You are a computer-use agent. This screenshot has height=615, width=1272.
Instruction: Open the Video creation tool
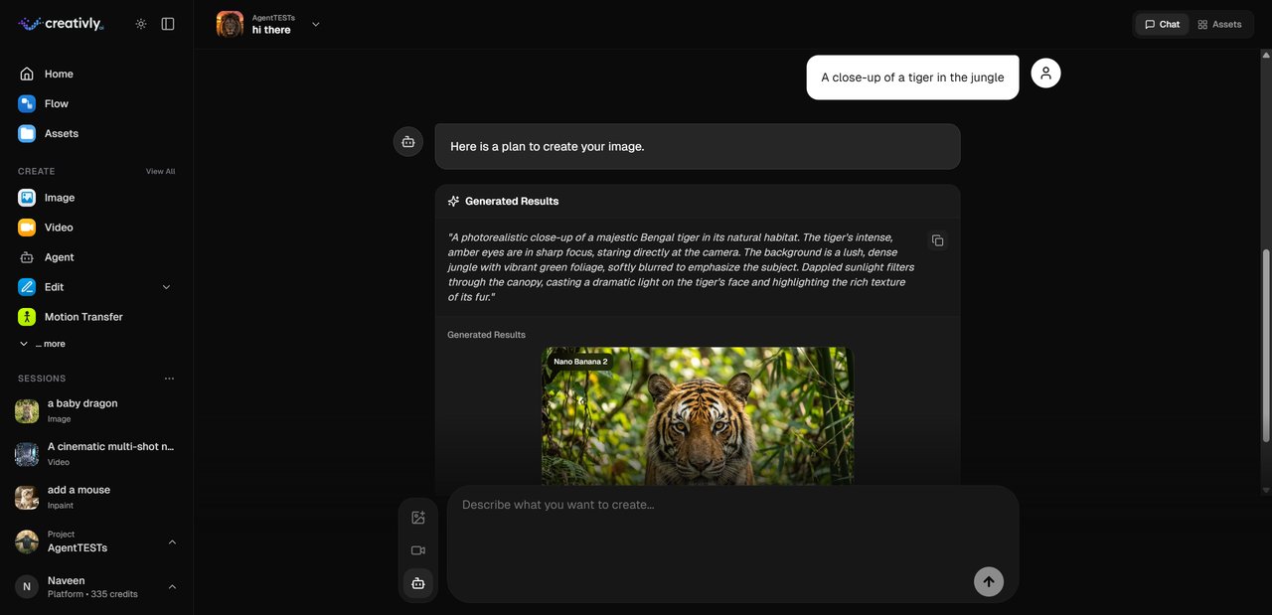[59, 228]
